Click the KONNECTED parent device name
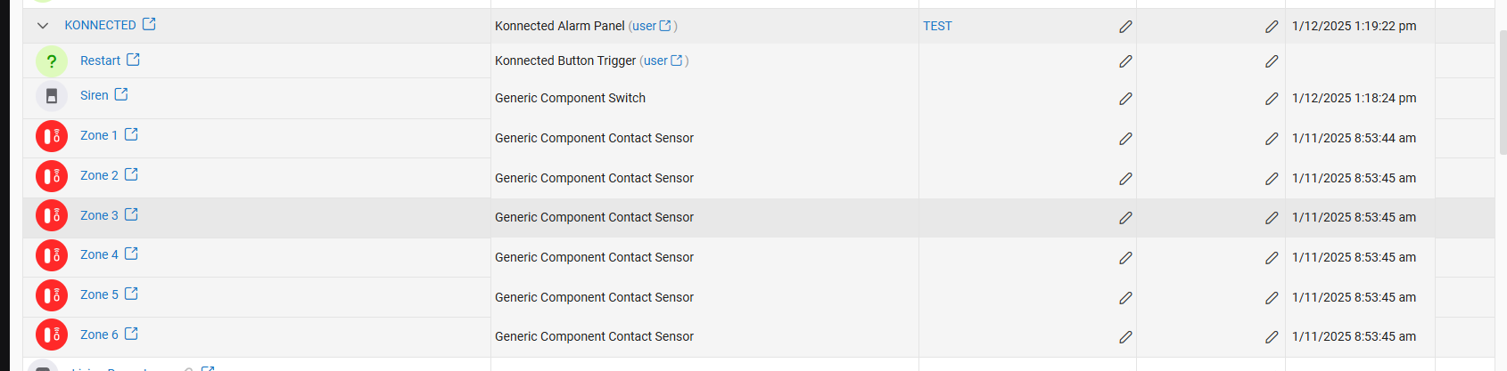Screen dimensions: 1507x371 [x=100, y=26]
